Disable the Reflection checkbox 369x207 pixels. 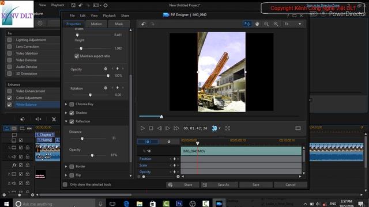71,121
